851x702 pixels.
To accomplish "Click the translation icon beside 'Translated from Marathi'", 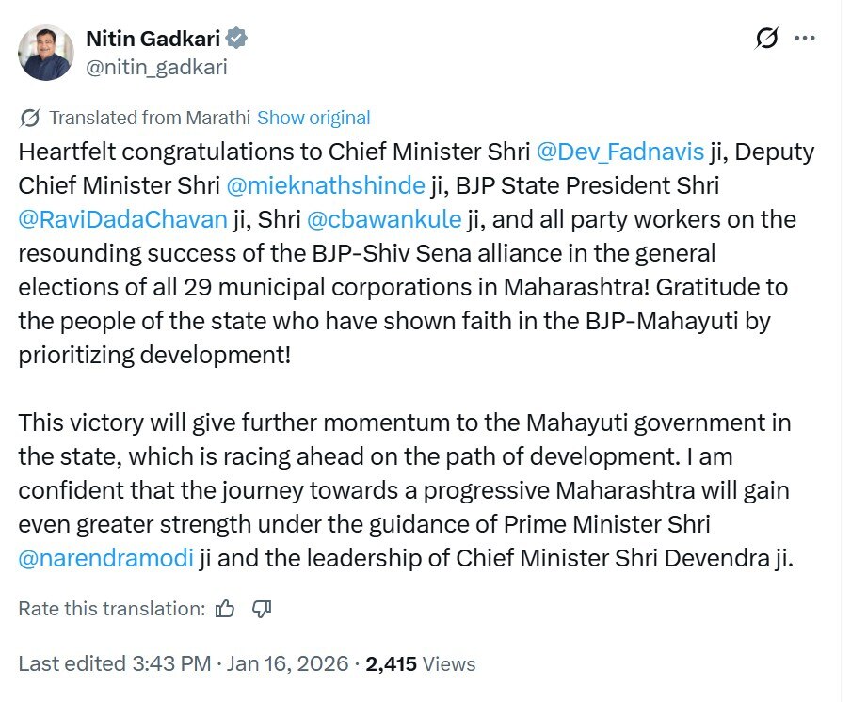I will point(30,118).
